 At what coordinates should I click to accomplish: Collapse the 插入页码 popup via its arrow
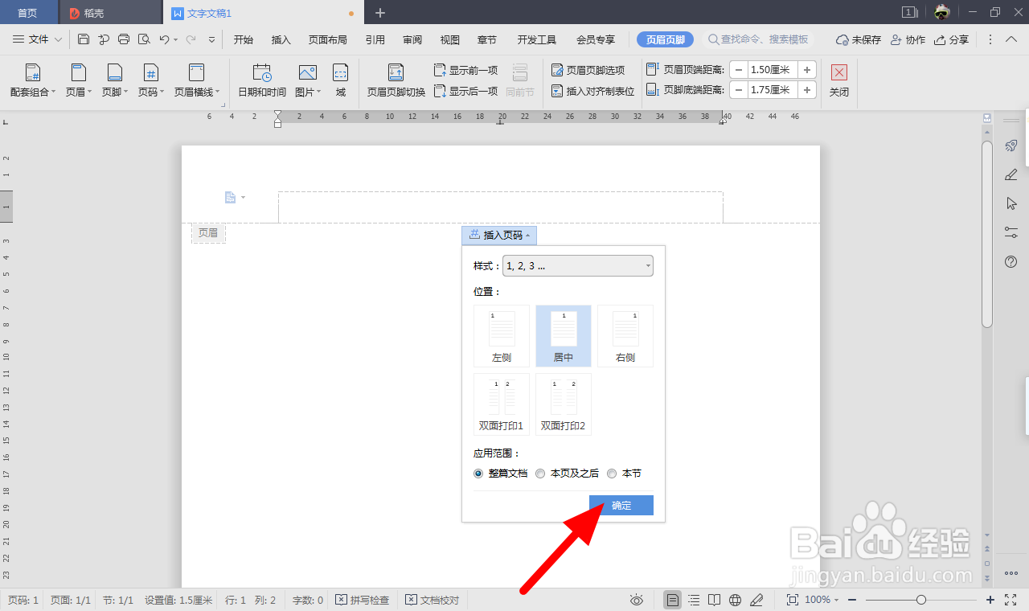[x=528, y=235]
